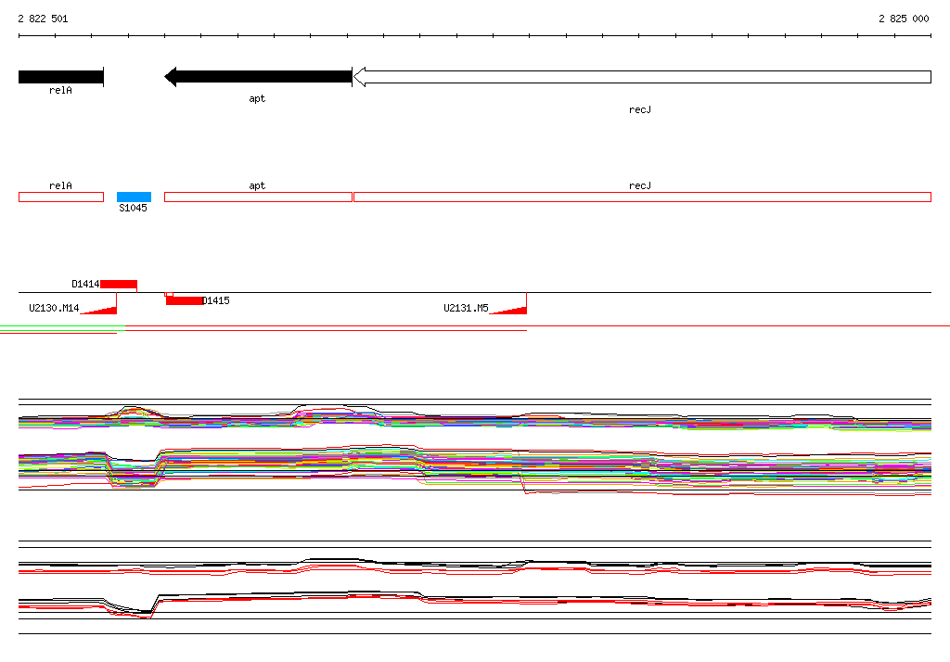Select the blue S1045 segment box

(x=134, y=197)
